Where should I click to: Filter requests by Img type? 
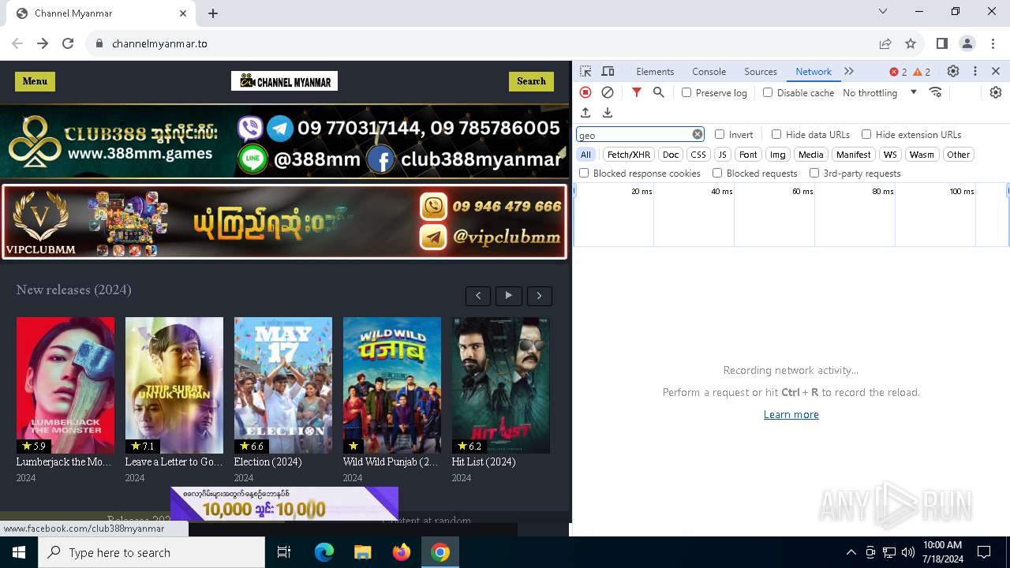click(778, 155)
